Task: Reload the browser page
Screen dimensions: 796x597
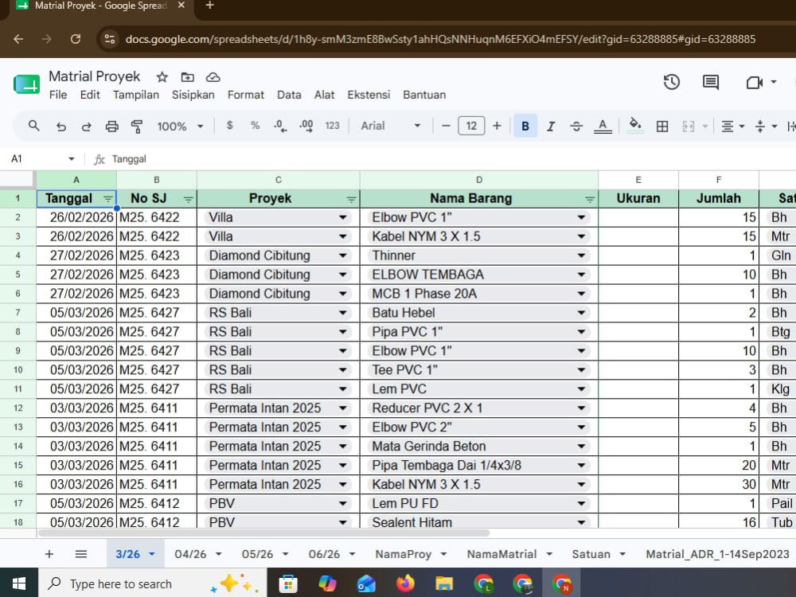Action: [75, 39]
